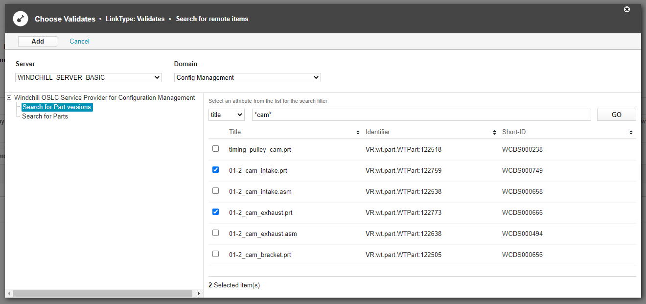Check the 01-2_cam_bracket.prt row

(215, 254)
